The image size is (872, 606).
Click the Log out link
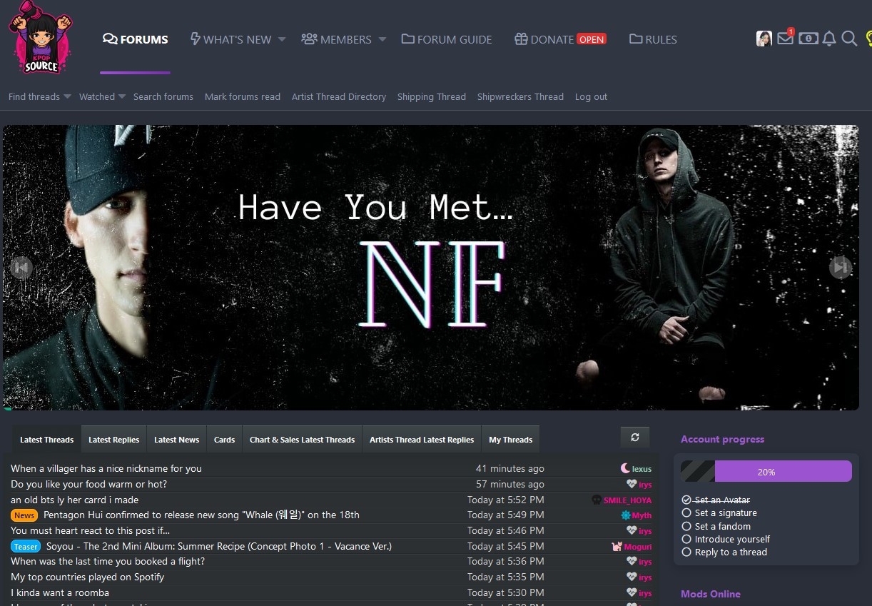pyautogui.click(x=592, y=96)
